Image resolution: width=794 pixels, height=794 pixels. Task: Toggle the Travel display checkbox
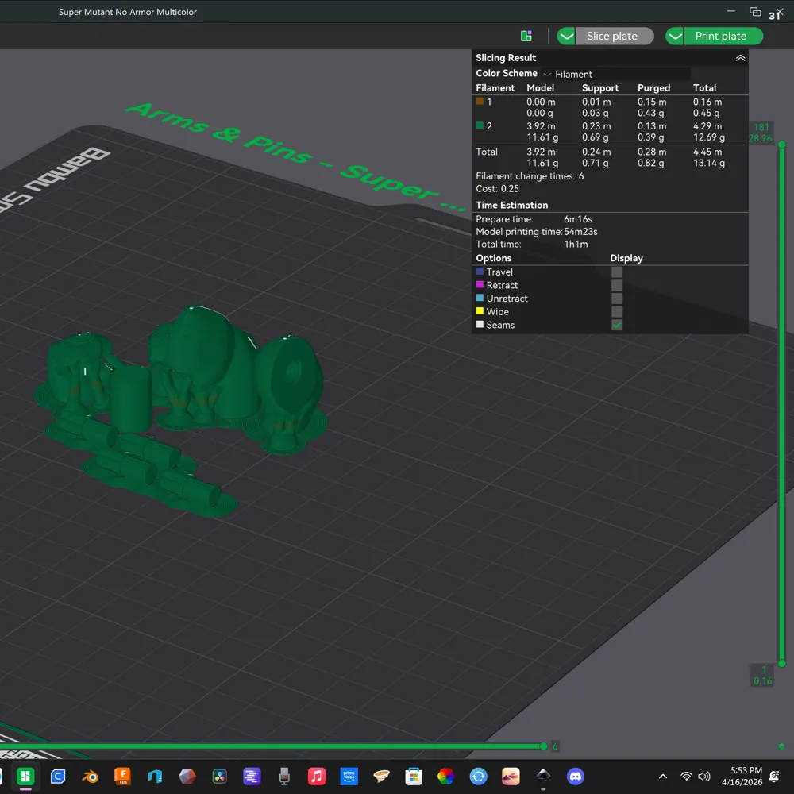617,272
